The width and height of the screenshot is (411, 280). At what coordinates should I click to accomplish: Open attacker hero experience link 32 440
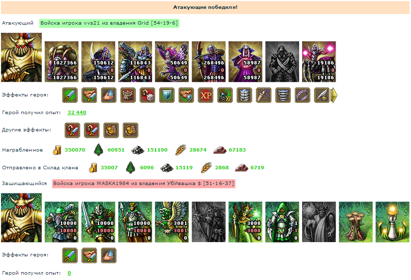[x=77, y=113]
